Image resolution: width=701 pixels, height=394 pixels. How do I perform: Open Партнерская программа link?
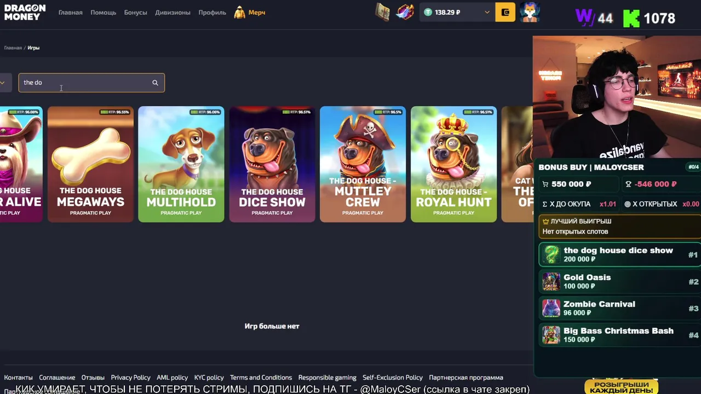[466, 378]
